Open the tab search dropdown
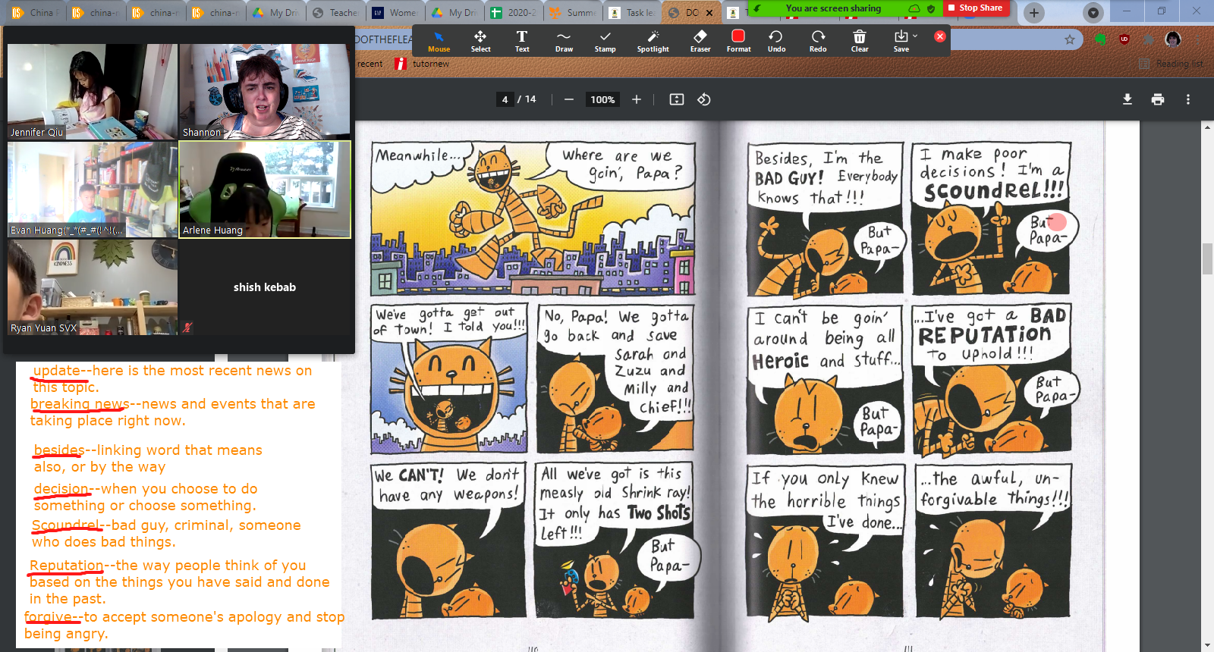Viewport: 1214px width, 652px height. (1093, 12)
